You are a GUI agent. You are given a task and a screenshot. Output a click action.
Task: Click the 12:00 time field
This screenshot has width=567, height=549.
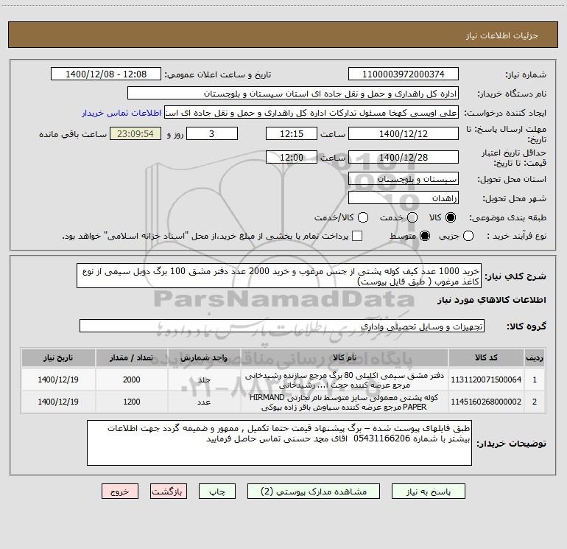click(292, 157)
